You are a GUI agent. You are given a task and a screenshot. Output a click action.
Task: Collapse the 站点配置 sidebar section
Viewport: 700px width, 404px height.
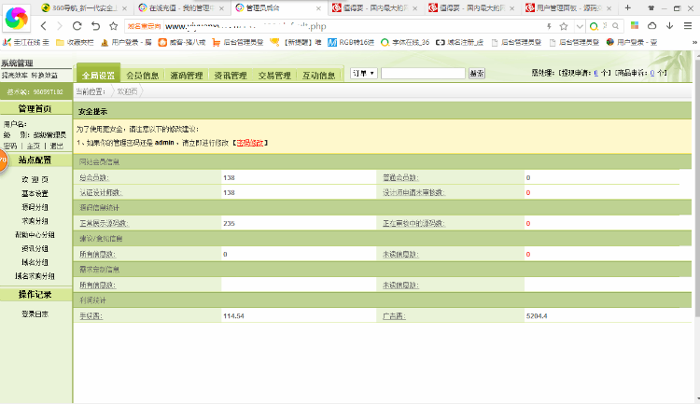(x=35, y=160)
